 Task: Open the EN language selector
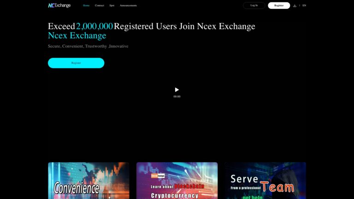pyautogui.click(x=304, y=6)
